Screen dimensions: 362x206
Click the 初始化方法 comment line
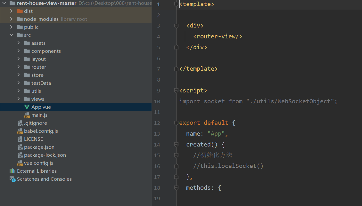[213, 155]
